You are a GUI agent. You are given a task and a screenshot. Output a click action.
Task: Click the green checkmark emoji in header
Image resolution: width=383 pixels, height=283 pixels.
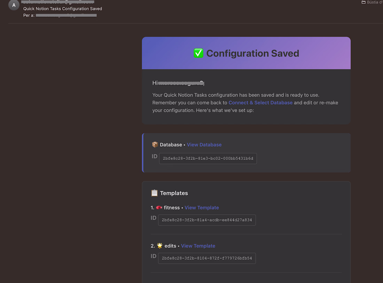pyautogui.click(x=198, y=53)
